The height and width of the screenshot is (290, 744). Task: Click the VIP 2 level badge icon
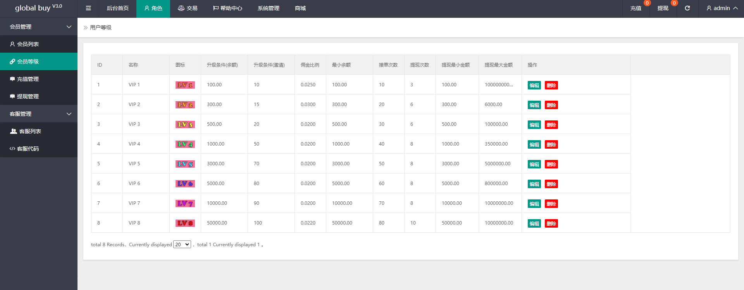185,105
